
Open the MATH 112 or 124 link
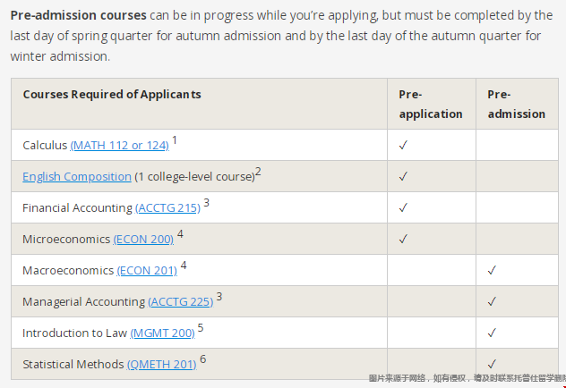click(119, 145)
